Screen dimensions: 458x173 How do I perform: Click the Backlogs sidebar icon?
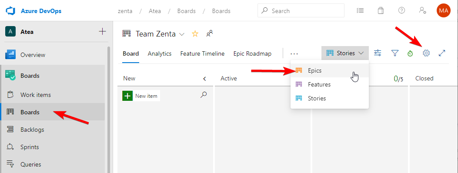point(10,129)
